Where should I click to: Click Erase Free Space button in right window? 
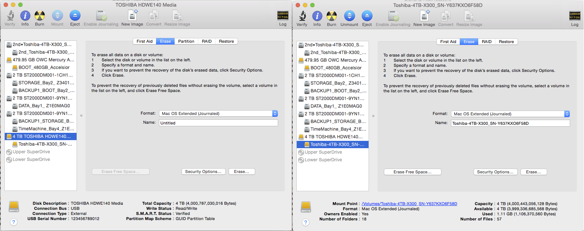point(413,172)
